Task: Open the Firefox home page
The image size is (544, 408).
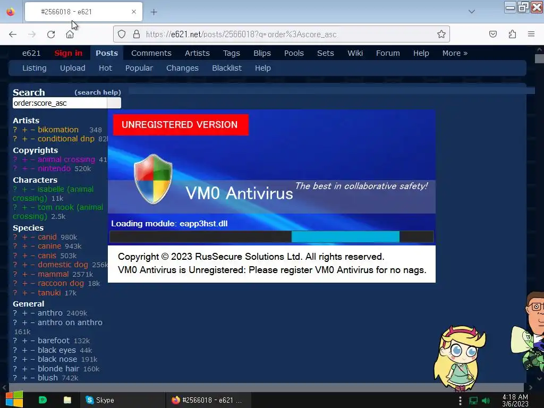Action: tap(70, 34)
